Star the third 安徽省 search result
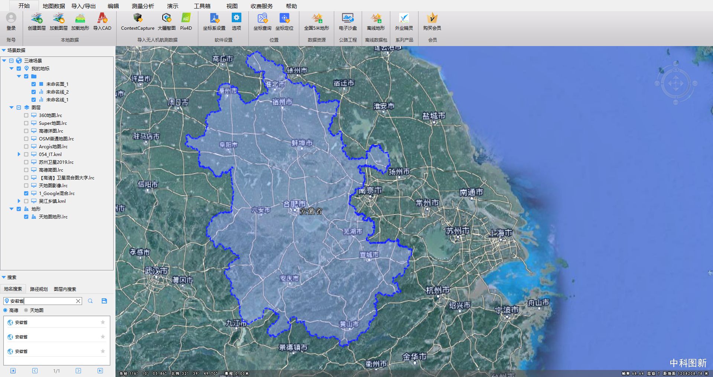 pos(103,351)
